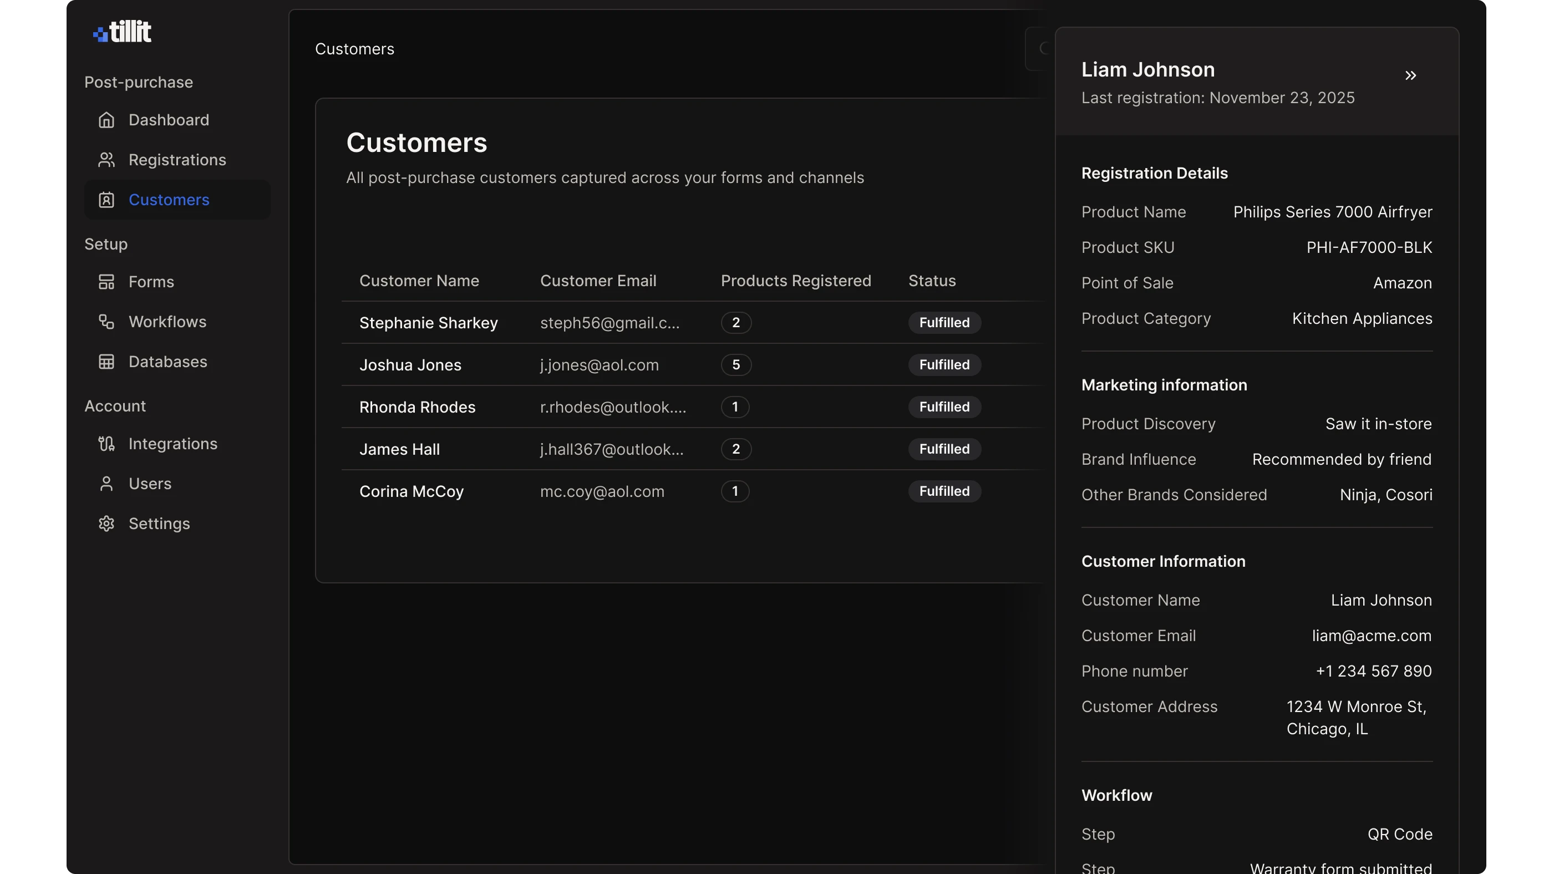Click the Customers contact-card icon

[106, 200]
